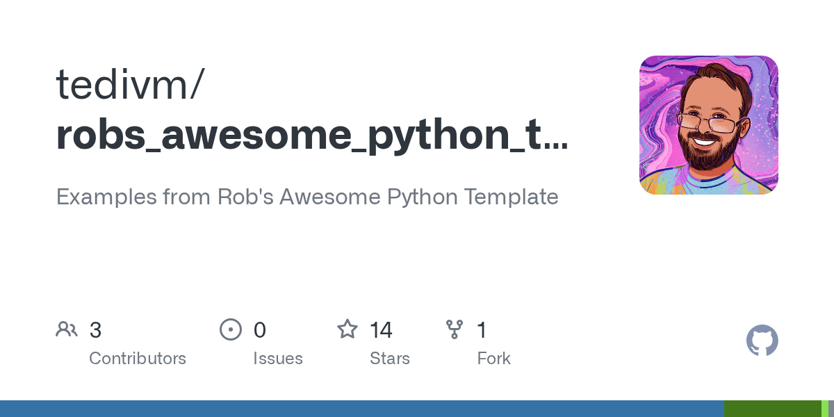This screenshot has height=417, width=834.
Task: Select the Issues label
Action: (278, 359)
